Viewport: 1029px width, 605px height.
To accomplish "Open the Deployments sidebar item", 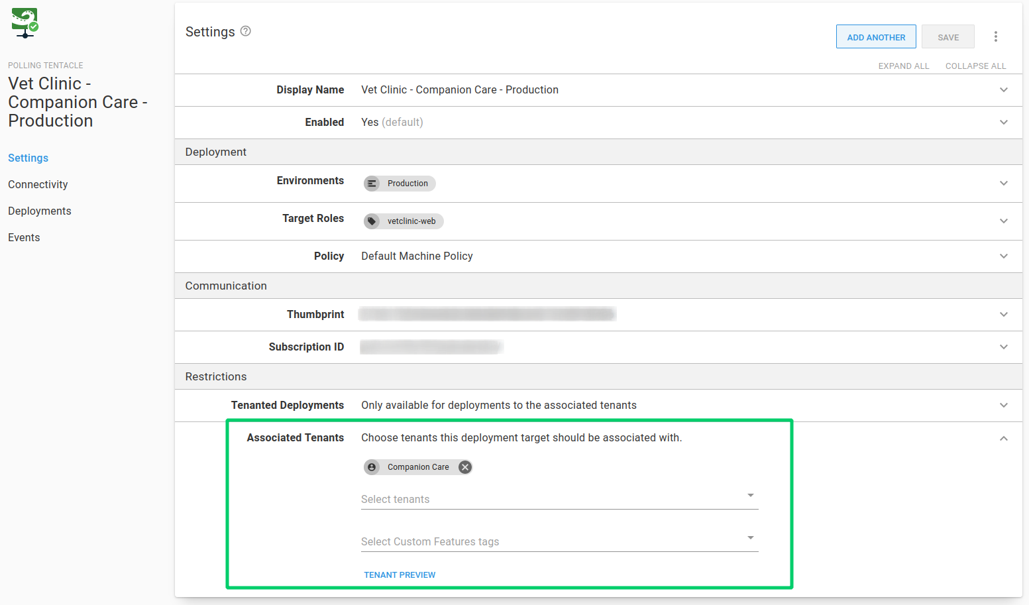I will tap(40, 211).
